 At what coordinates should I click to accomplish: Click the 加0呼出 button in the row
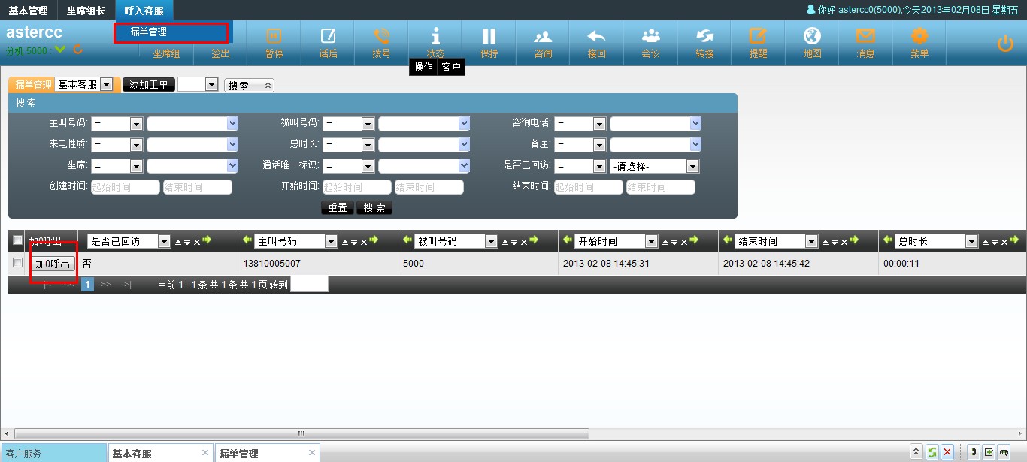pyautogui.click(x=53, y=264)
